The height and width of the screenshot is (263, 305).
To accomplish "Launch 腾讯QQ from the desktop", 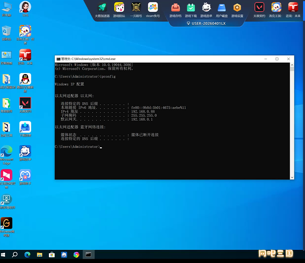I will click(x=25, y=79).
